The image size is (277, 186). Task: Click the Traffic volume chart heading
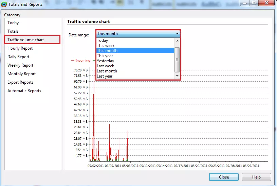point(89,21)
